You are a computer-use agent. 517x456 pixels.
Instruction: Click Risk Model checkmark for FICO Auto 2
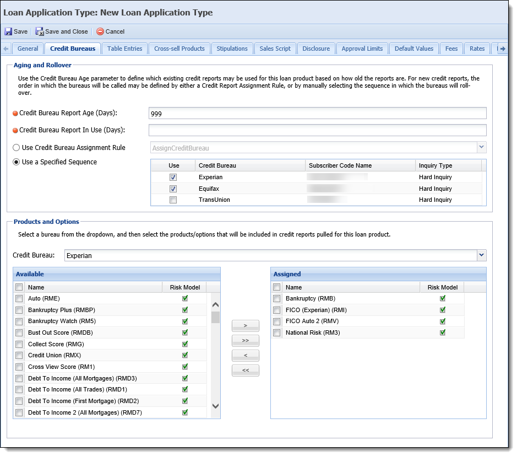443,321
